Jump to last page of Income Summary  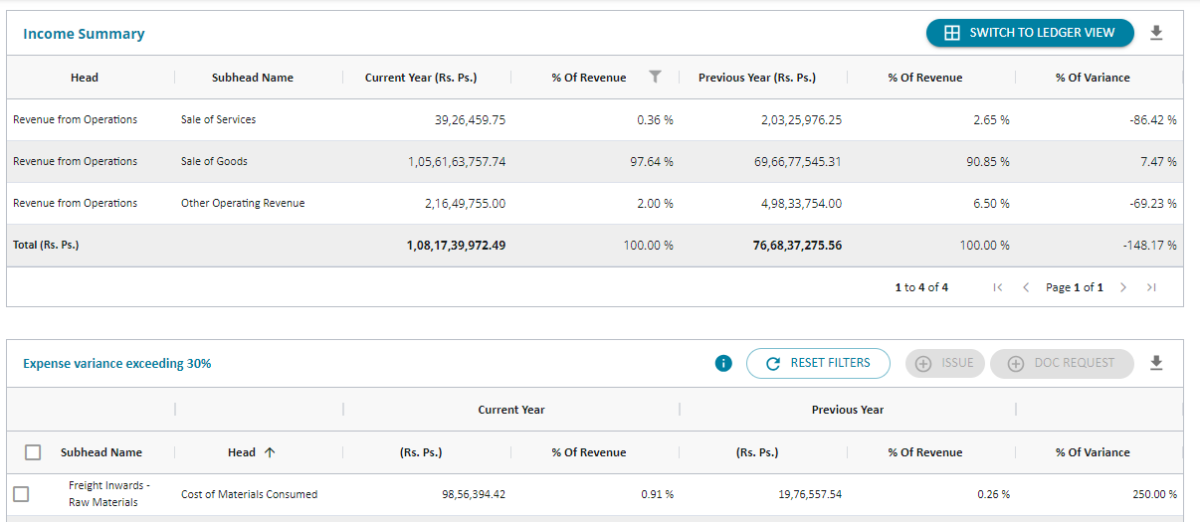point(1151,287)
